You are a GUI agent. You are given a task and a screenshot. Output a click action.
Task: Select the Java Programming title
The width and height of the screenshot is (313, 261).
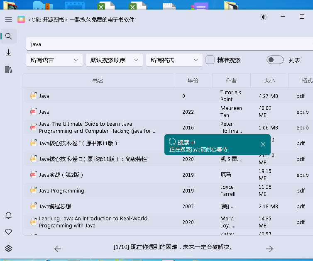coord(61,191)
